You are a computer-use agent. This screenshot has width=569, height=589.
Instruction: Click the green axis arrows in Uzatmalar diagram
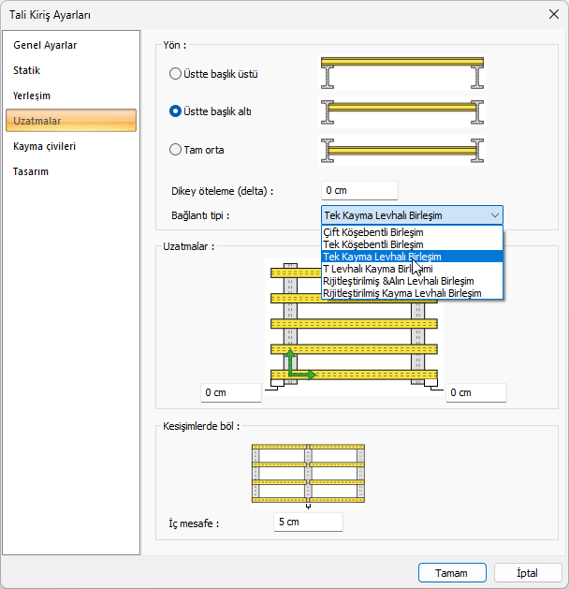[299, 366]
